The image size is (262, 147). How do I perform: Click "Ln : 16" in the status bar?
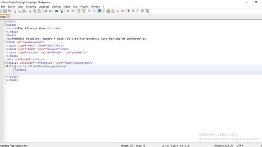[x=165, y=146]
